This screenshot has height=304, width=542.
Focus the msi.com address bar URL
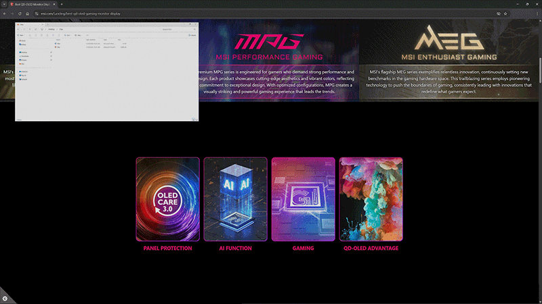pos(81,14)
